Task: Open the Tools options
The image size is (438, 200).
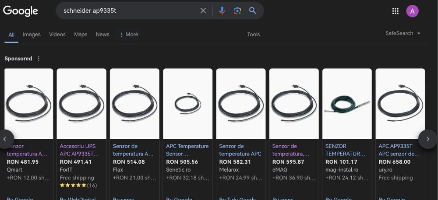Action: [253, 35]
